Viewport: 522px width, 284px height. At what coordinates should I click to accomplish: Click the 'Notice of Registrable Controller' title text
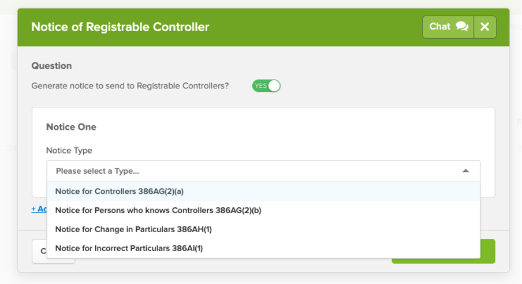pyautogui.click(x=120, y=27)
